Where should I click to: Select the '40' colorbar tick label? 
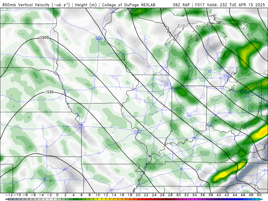(219, 195)
